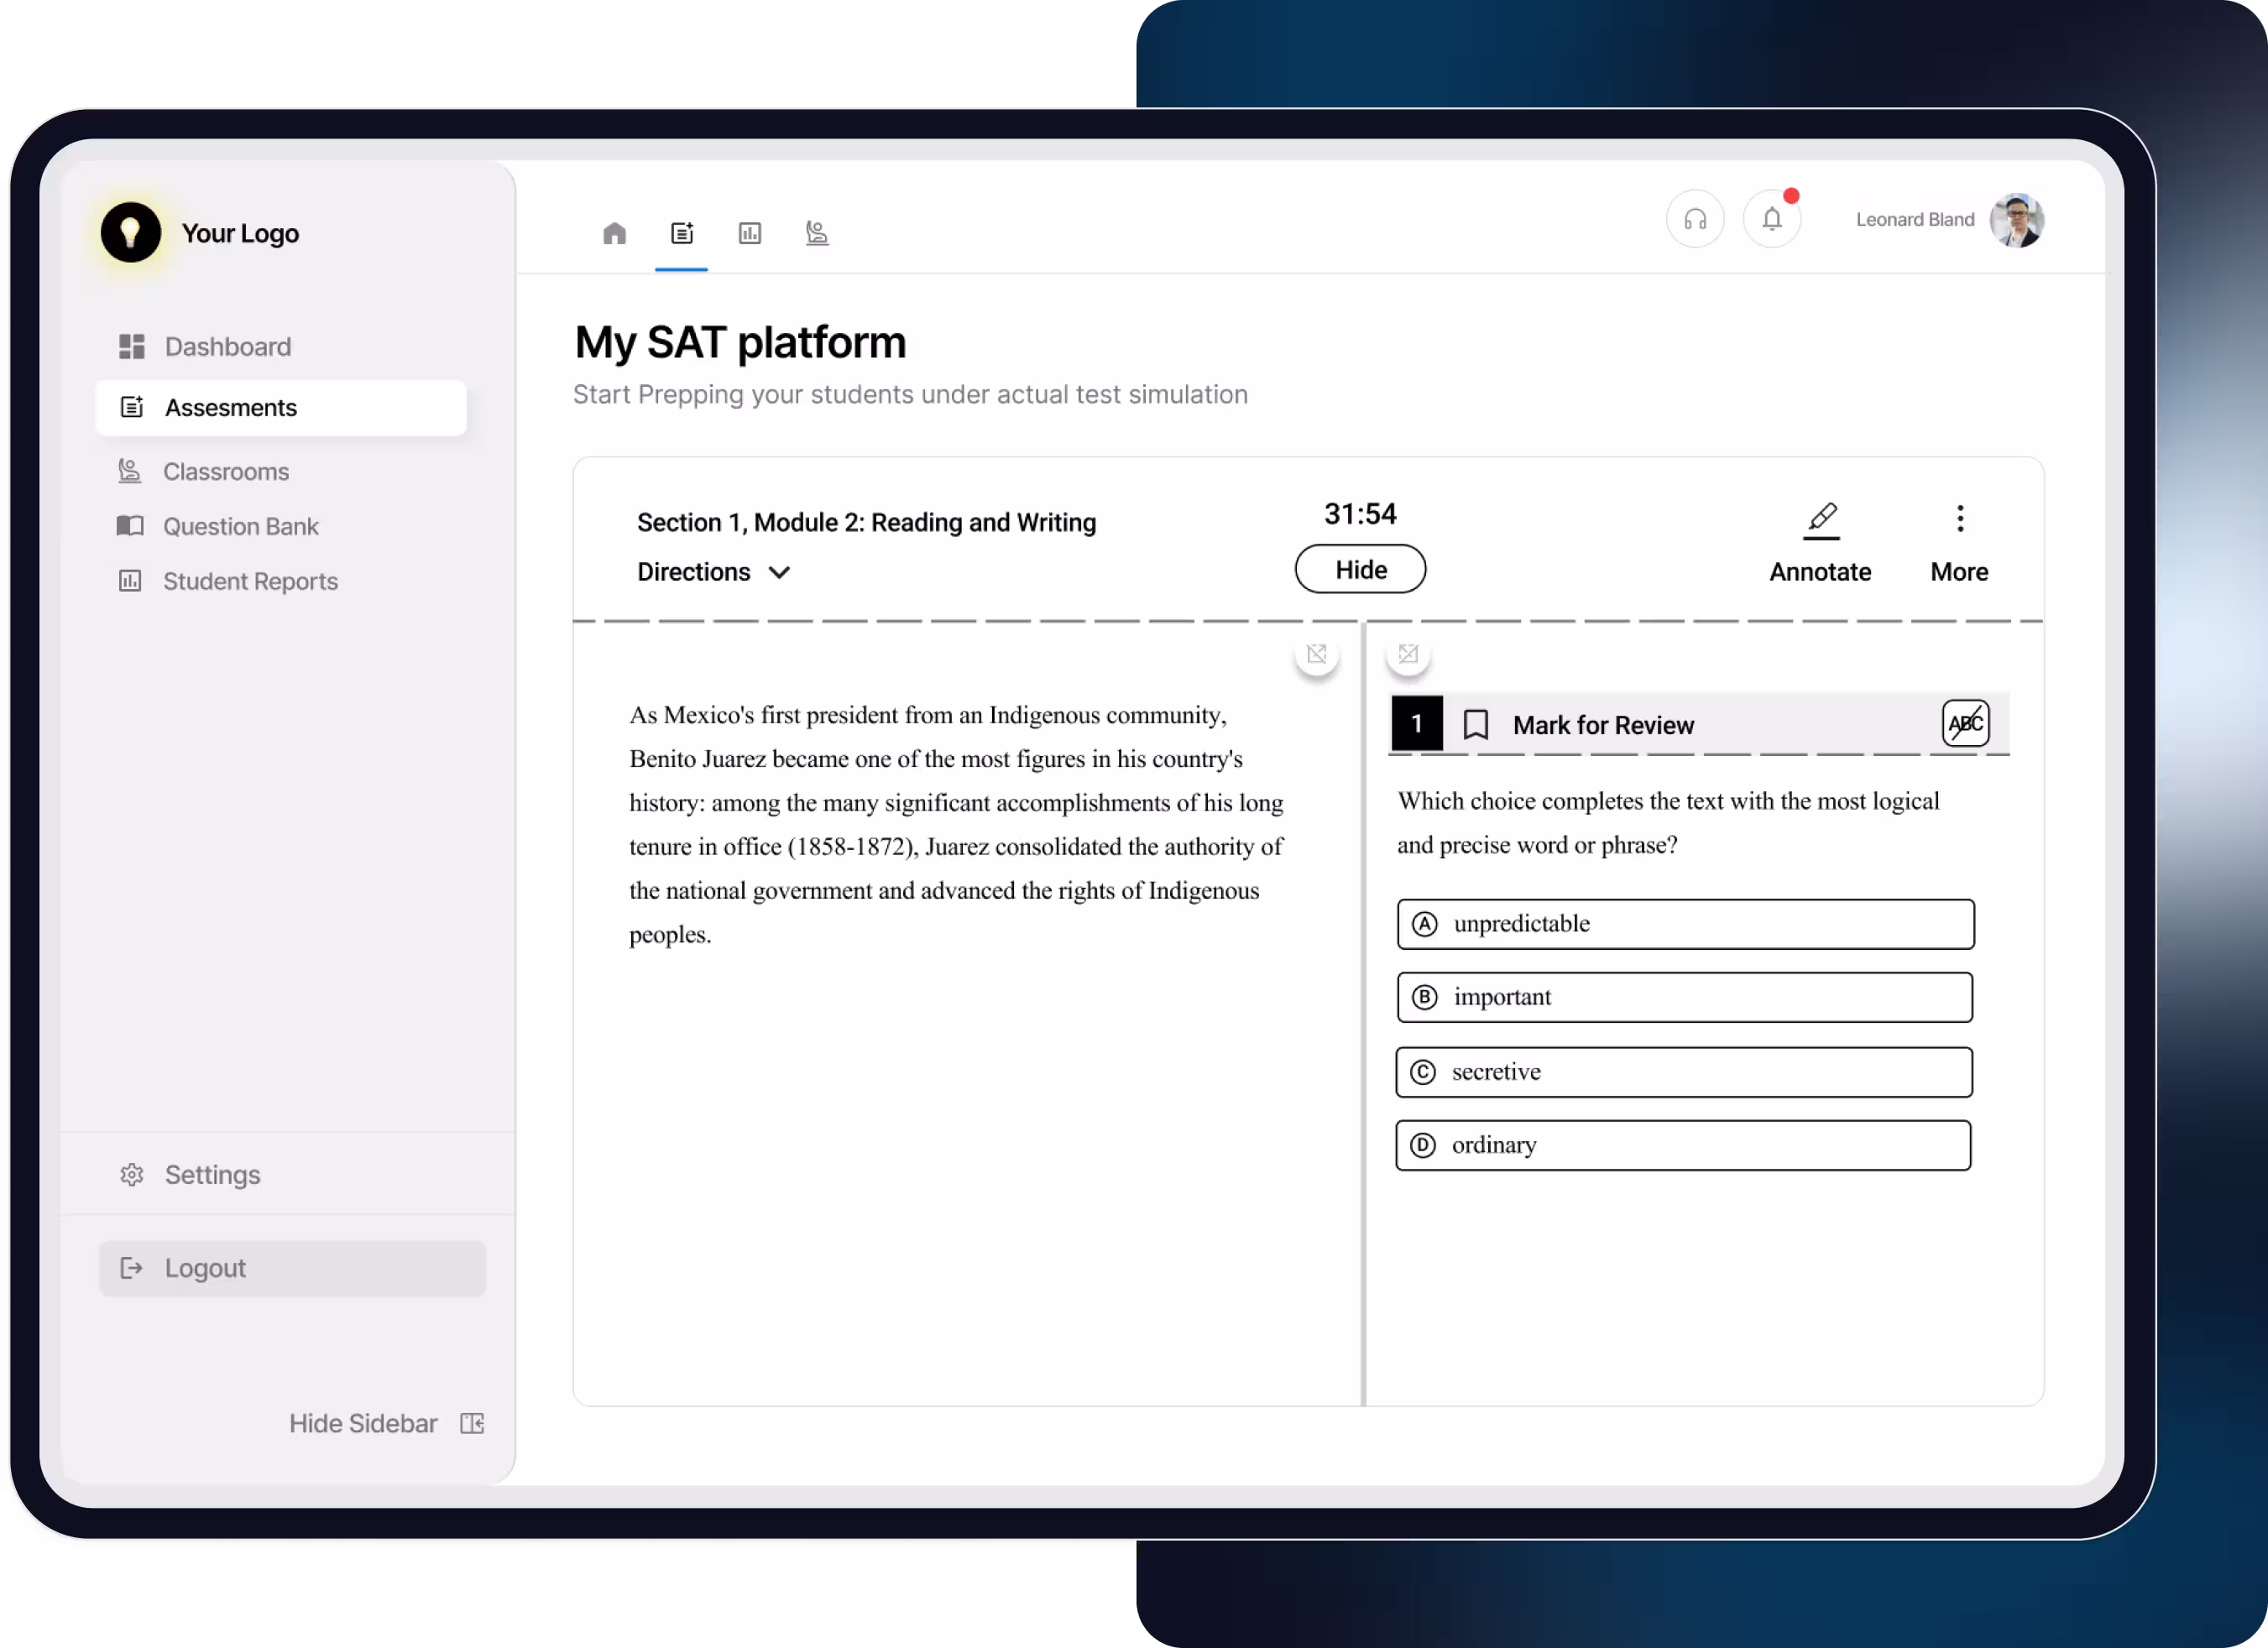The width and height of the screenshot is (2268, 1648).
Task: Open the More three-dot menu
Action: (1959, 543)
